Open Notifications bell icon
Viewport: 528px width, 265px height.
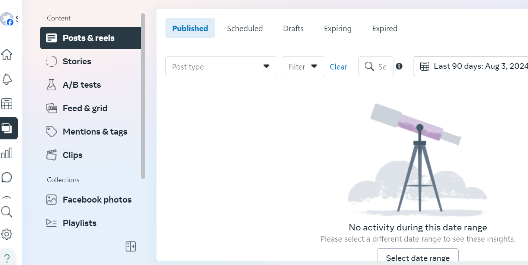7,79
